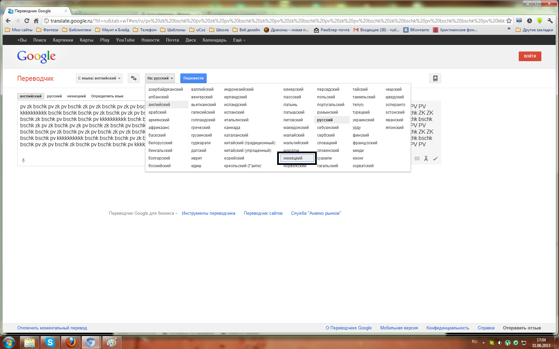
Task: Select 'японский' in the language list
Action: (395, 128)
